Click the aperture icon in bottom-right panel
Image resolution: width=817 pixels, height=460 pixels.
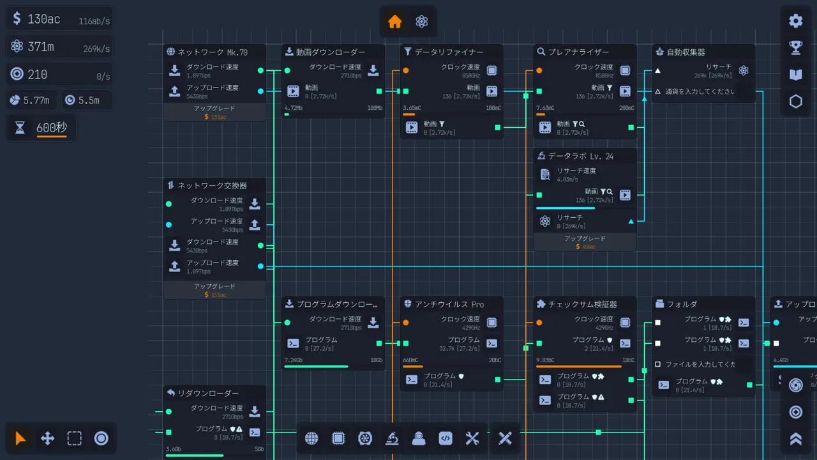click(795, 385)
